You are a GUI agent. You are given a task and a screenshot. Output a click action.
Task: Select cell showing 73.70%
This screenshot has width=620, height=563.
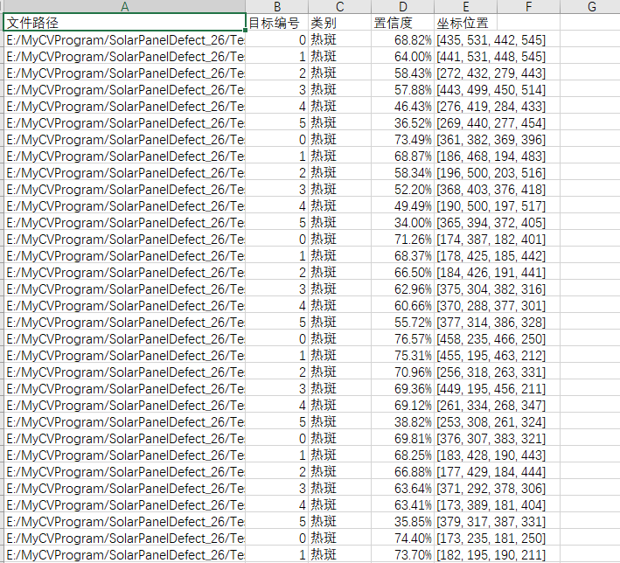click(x=402, y=554)
